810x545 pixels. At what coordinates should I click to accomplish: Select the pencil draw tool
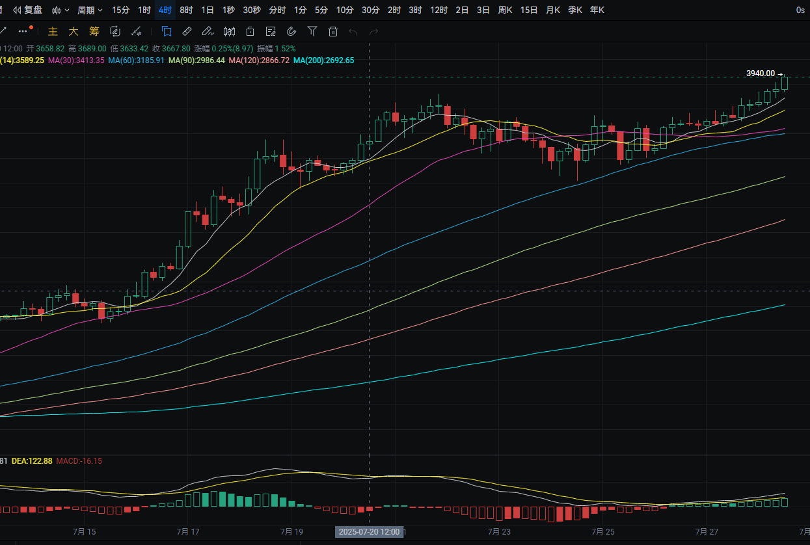coord(208,31)
